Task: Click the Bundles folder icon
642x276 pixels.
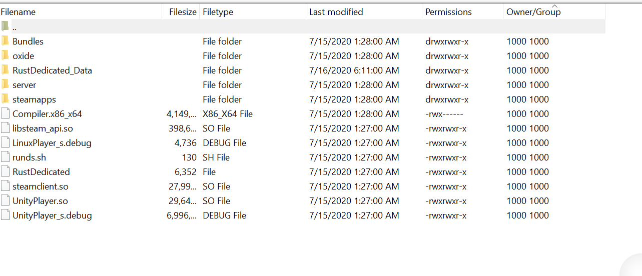Action: tap(5, 41)
